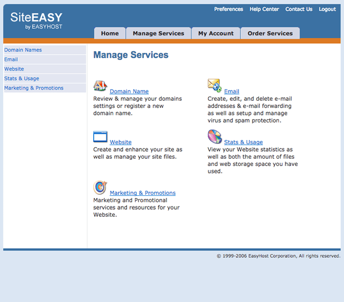Switch to Manage Services tab

(158, 33)
